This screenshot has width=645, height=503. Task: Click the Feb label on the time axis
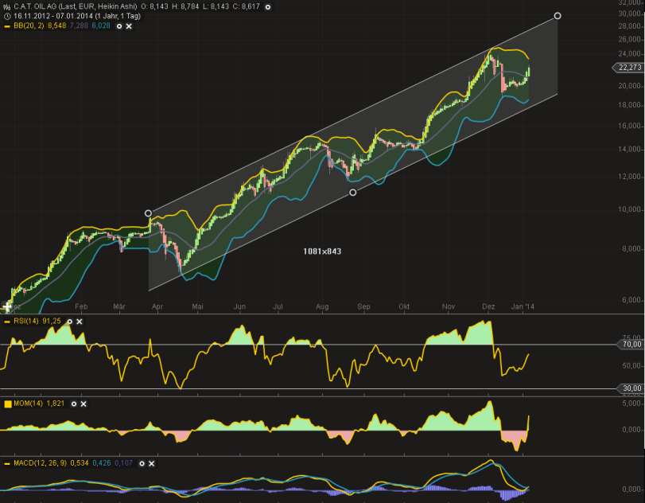(x=81, y=306)
